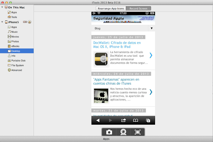Click the Apps label in the bottom bar
This screenshot has height=142, width=213.
[106, 139]
